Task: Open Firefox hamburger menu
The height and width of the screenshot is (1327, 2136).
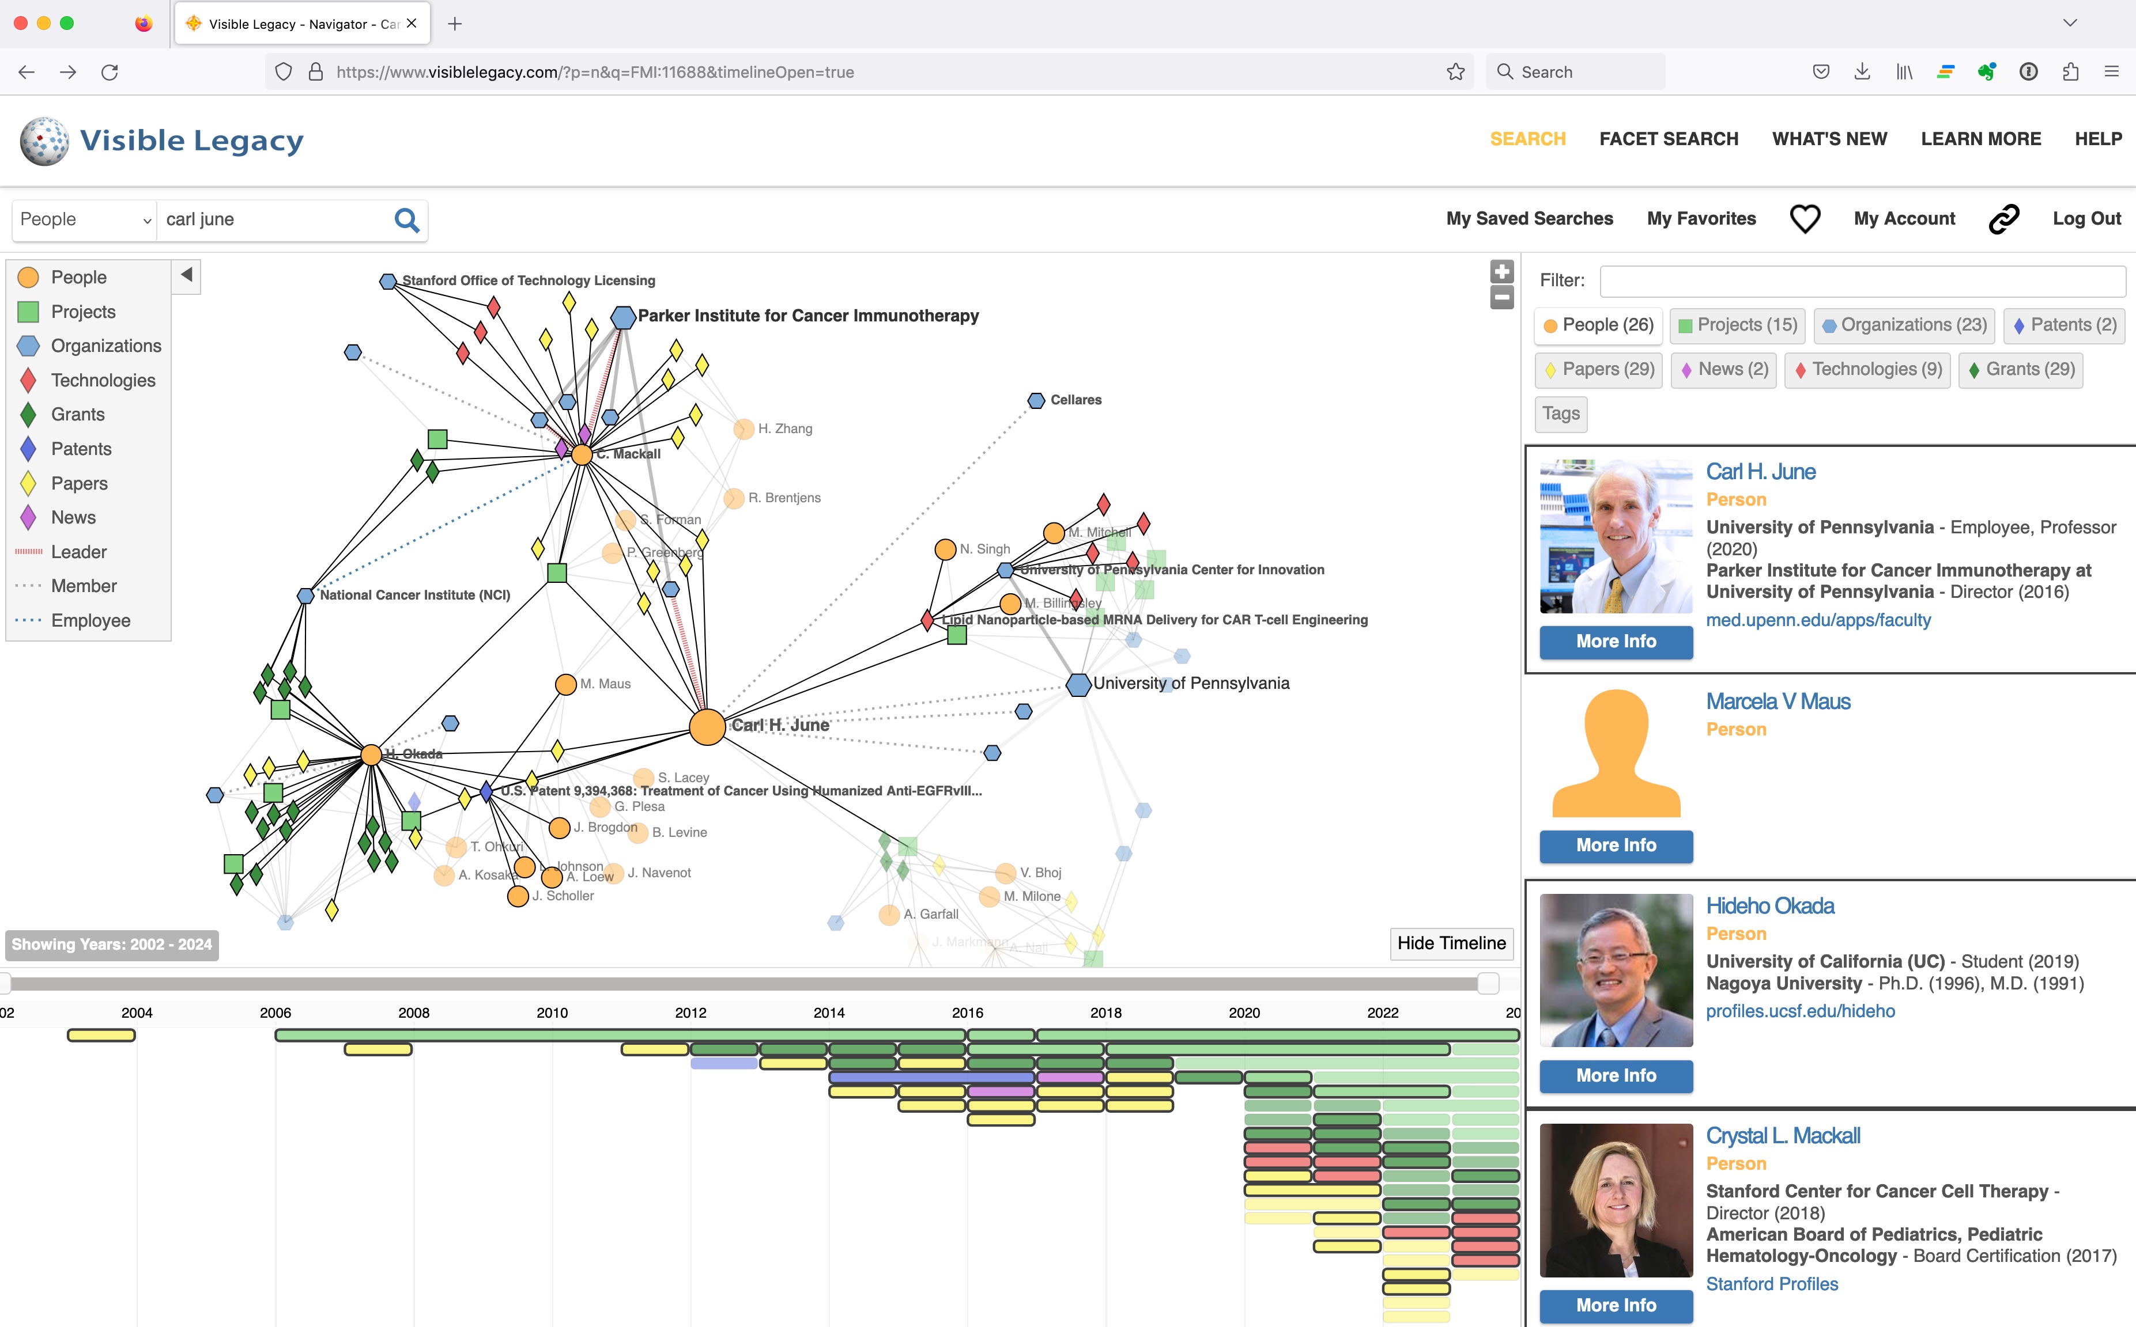Action: click(x=2111, y=72)
